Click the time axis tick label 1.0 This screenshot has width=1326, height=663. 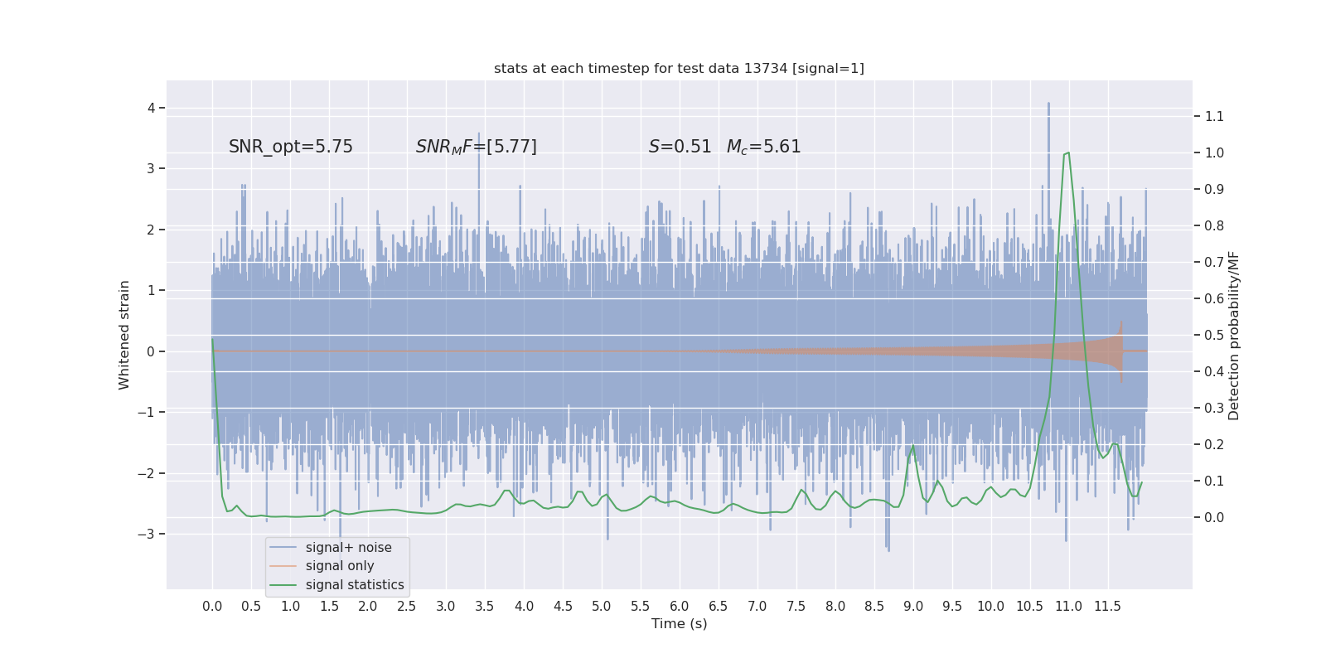pyautogui.click(x=290, y=607)
